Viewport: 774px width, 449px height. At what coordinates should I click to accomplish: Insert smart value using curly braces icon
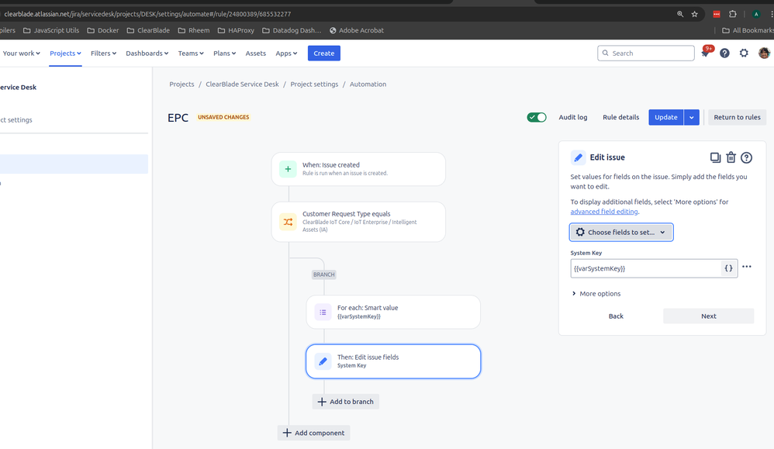[x=728, y=268]
